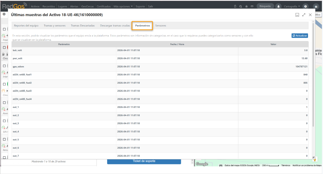Click the Google logo on the map

[202, 164]
